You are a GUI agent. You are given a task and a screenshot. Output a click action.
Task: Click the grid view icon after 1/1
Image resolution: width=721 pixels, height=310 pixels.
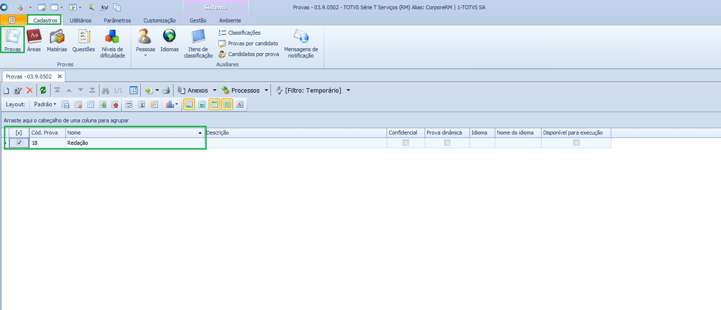(x=134, y=90)
